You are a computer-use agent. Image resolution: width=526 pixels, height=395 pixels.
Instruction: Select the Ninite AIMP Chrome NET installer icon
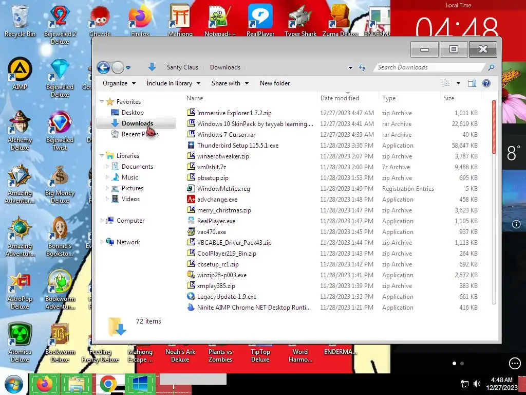(x=191, y=307)
